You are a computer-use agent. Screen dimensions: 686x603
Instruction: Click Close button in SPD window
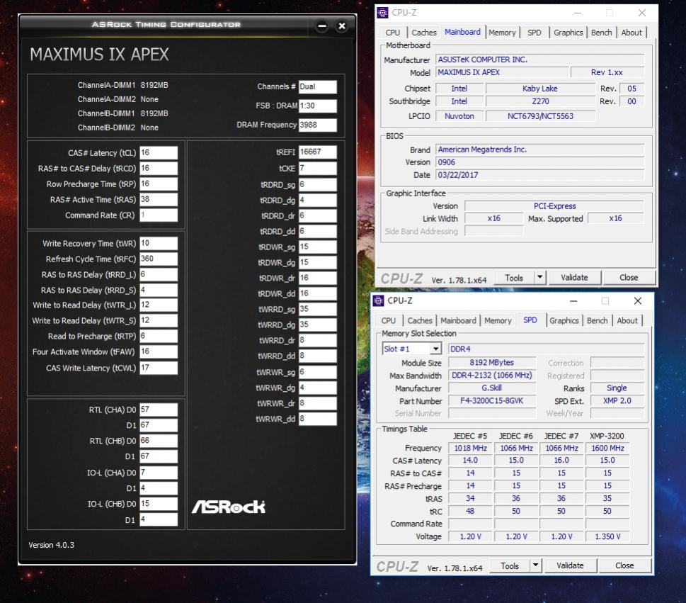point(624,565)
